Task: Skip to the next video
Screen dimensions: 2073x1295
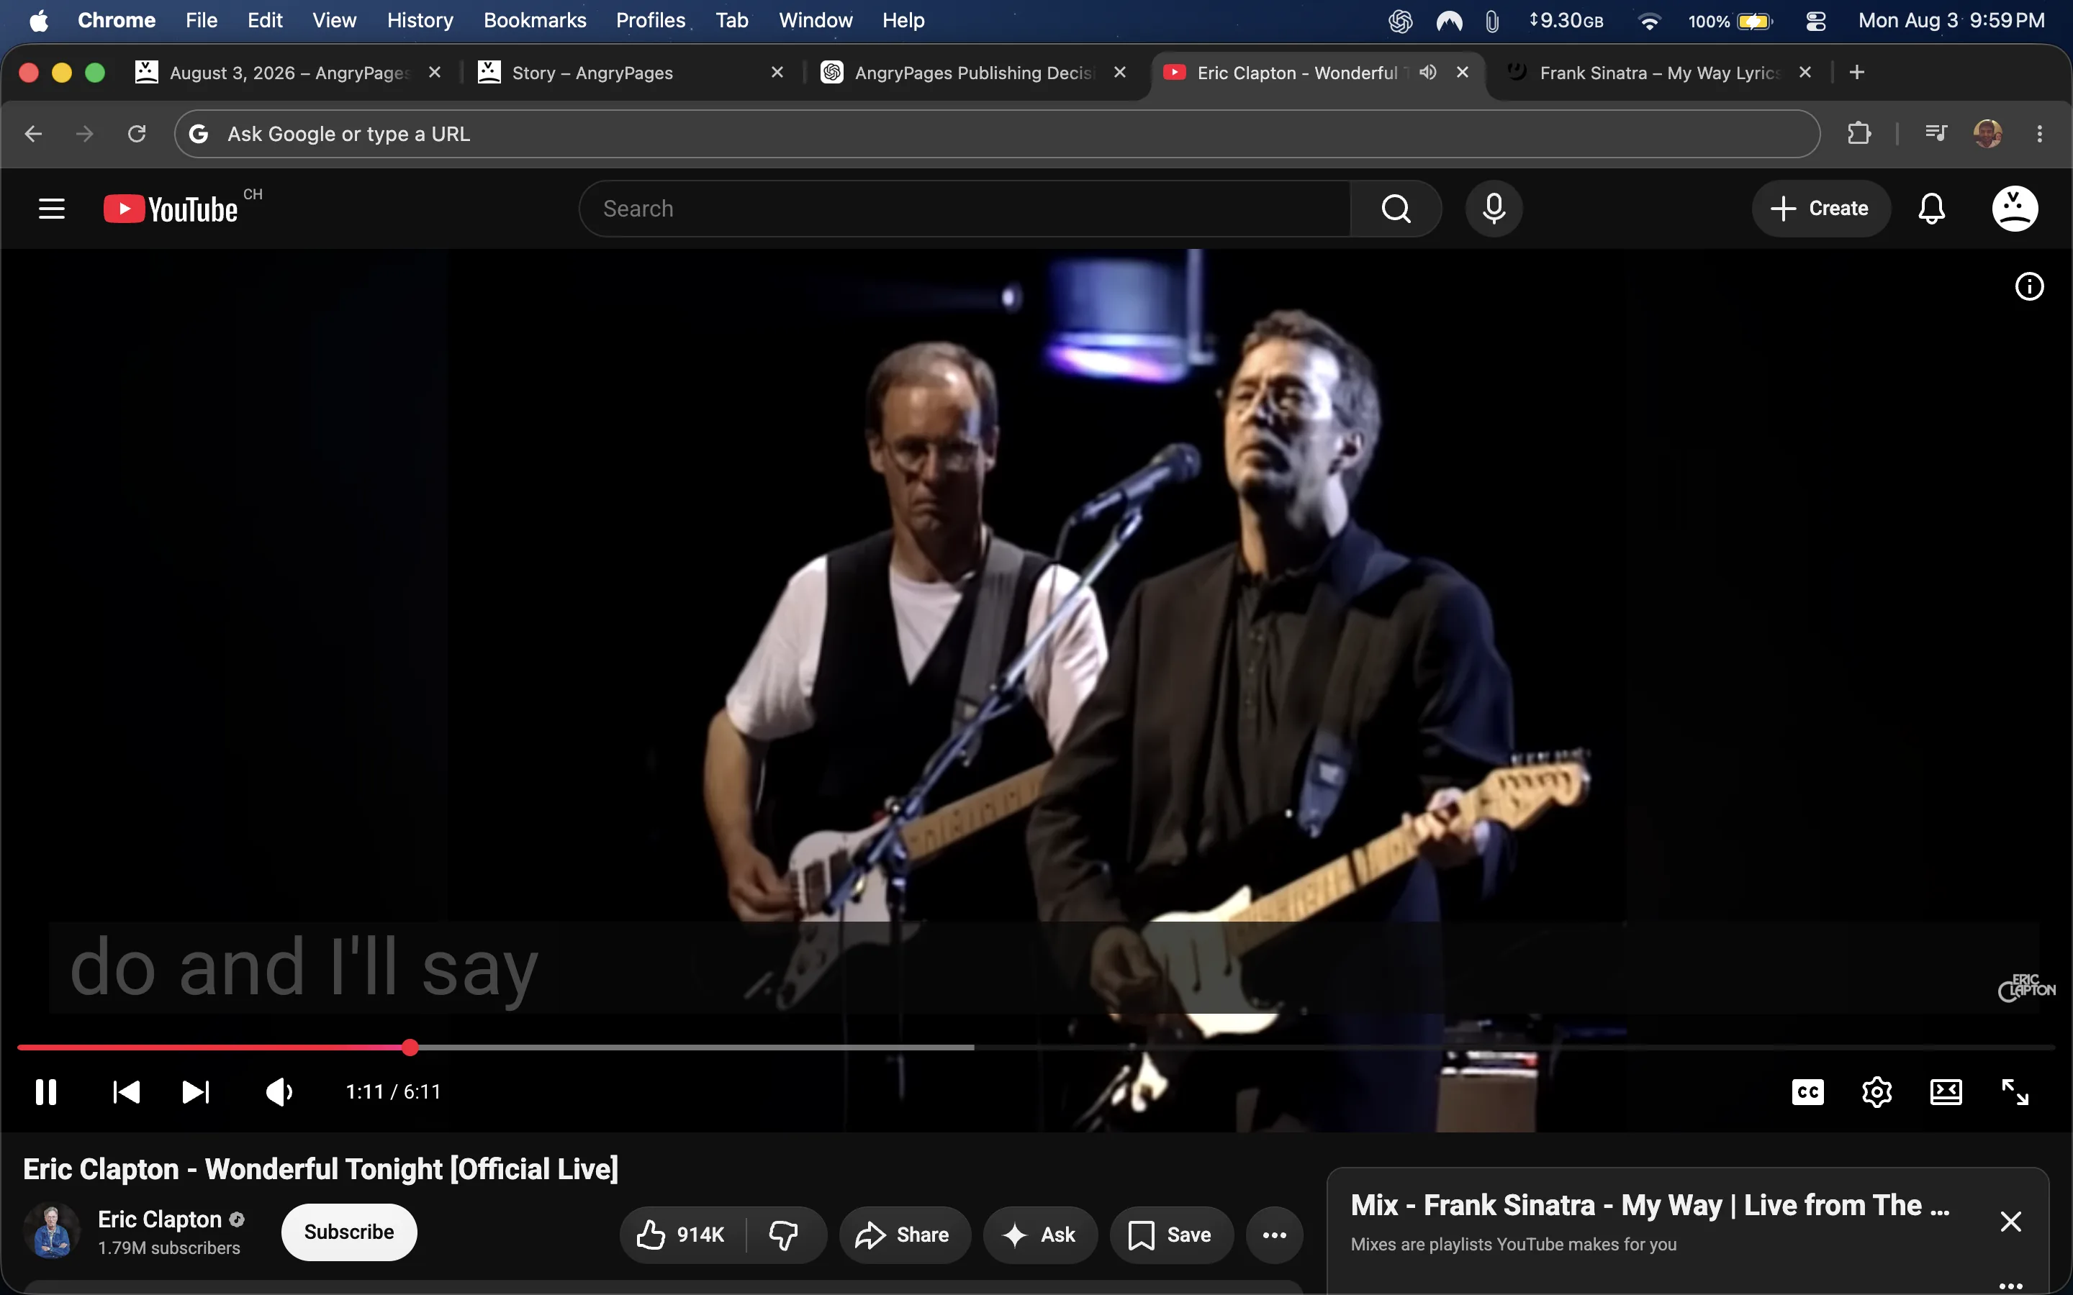Action: [197, 1092]
